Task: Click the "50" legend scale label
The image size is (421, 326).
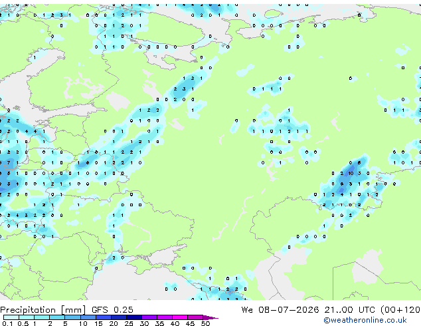Action: coord(205,323)
